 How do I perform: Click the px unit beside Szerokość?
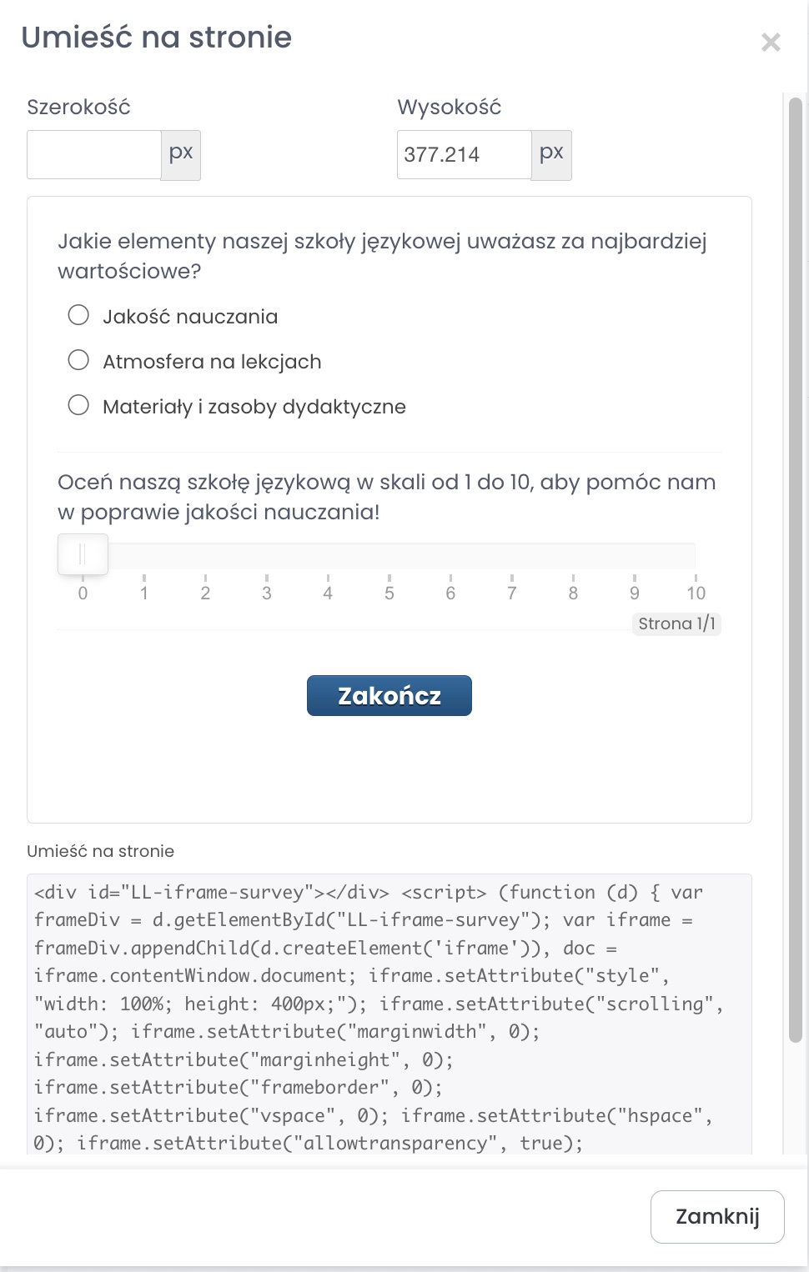181,154
